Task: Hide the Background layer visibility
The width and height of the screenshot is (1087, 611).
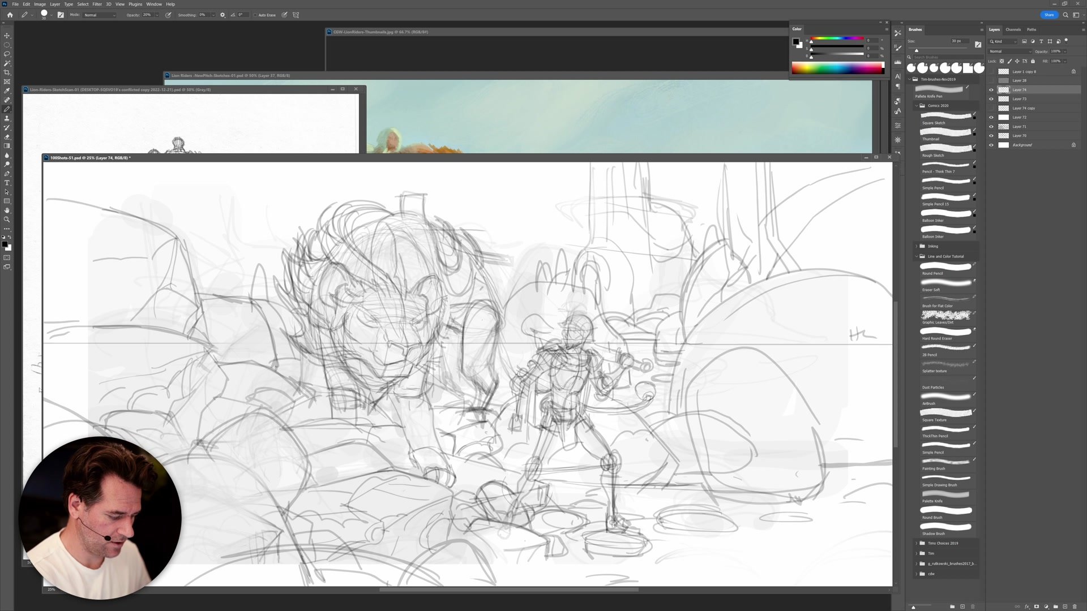Action: [x=991, y=145]
